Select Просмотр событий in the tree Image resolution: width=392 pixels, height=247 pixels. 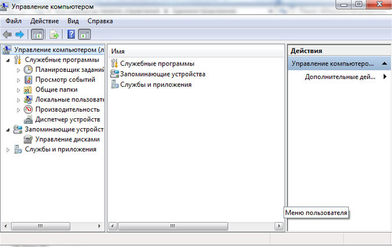[65, 80]
